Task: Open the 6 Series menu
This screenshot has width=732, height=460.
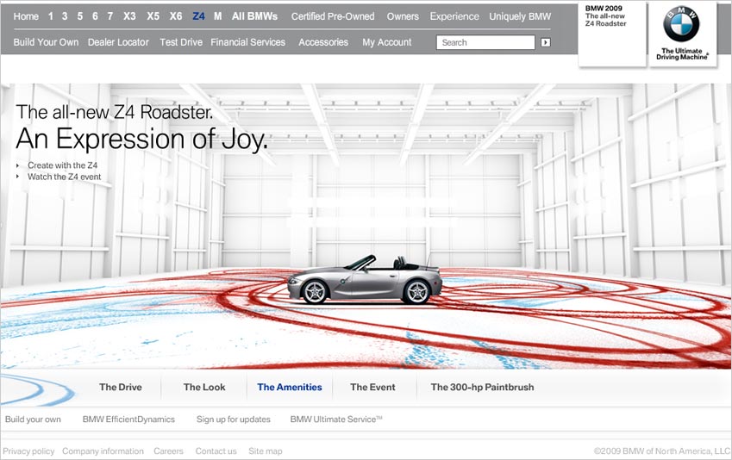Action: click(x=95, y=16)
